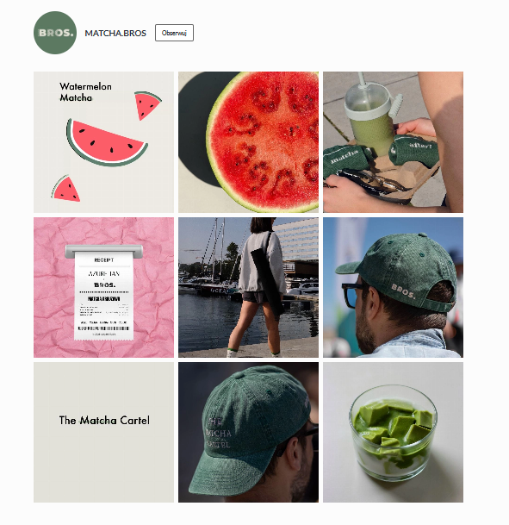This screenshot has width=509, height=525.
Task: Open the marina woman walking photo
Action: click(x=249, y=287)
